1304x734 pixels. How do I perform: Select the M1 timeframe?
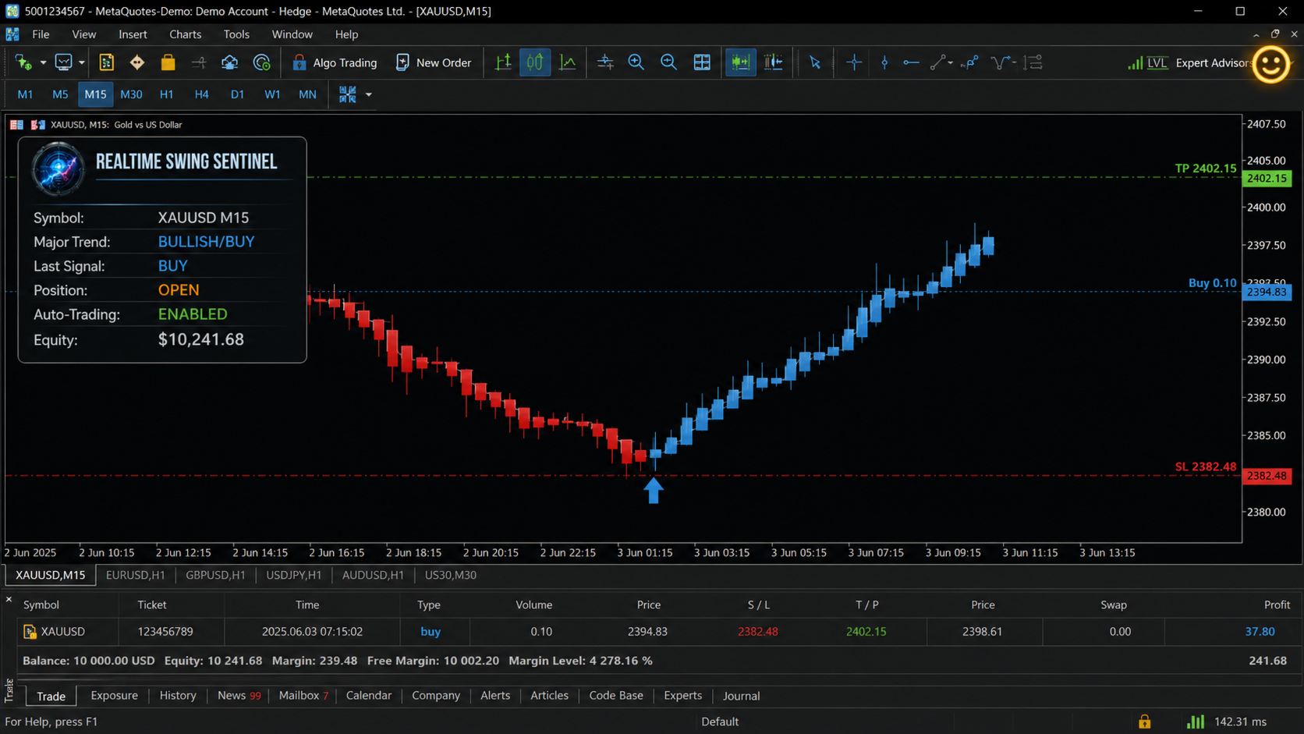coord(25,94)
